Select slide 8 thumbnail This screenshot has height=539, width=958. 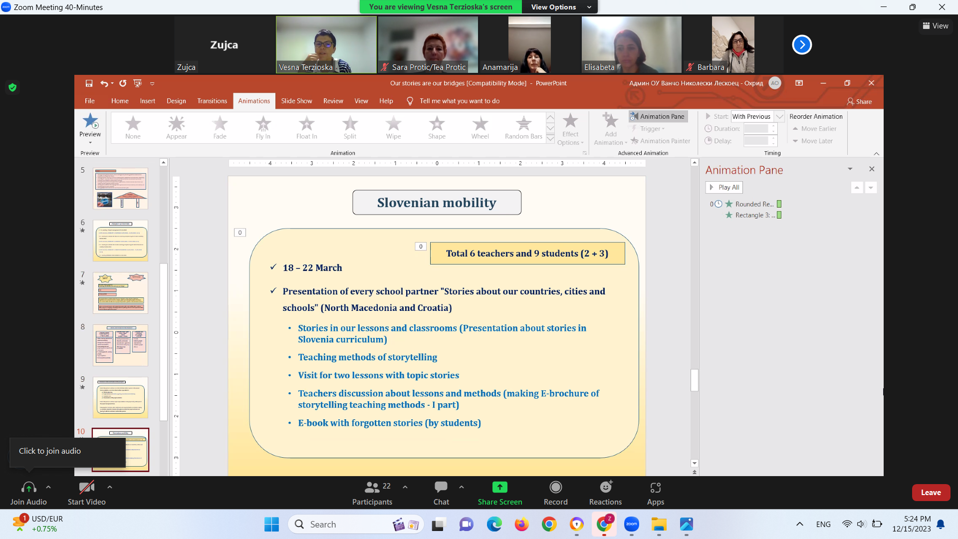coord(120,345)
